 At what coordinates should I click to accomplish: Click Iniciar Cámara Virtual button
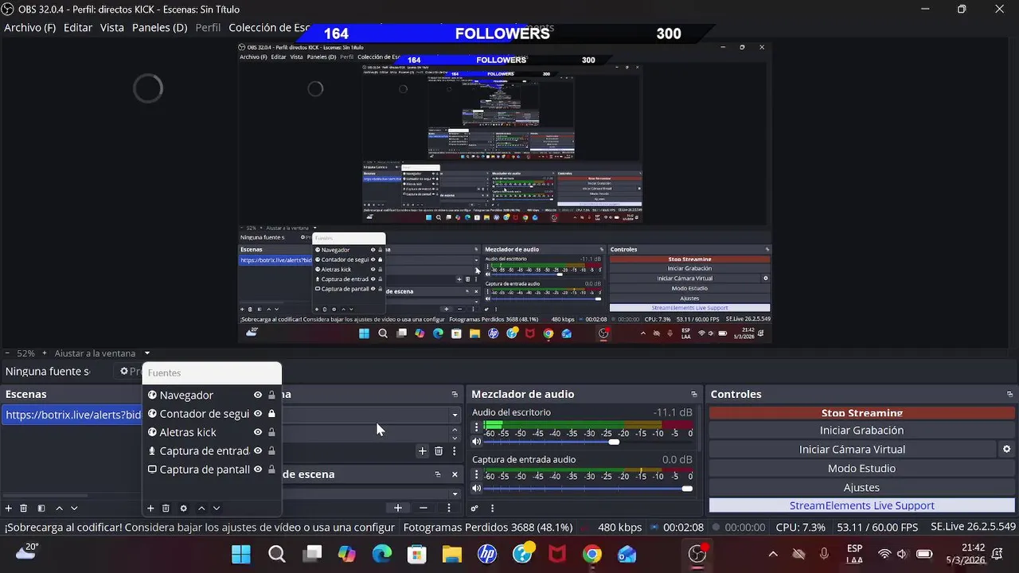[852, 450]
